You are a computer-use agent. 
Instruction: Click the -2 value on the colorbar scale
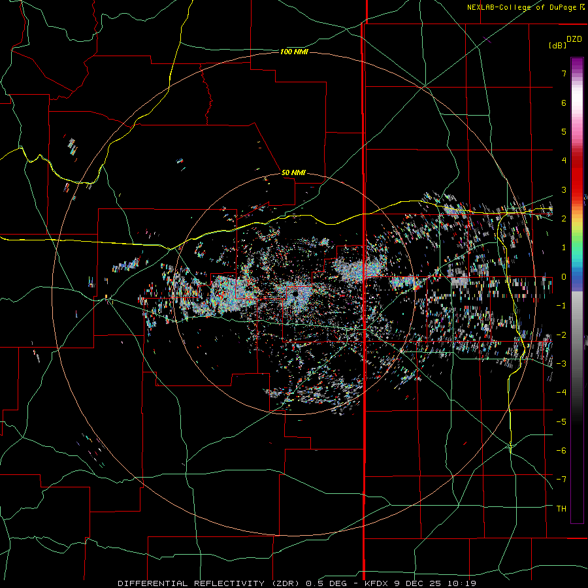[561, 335]
